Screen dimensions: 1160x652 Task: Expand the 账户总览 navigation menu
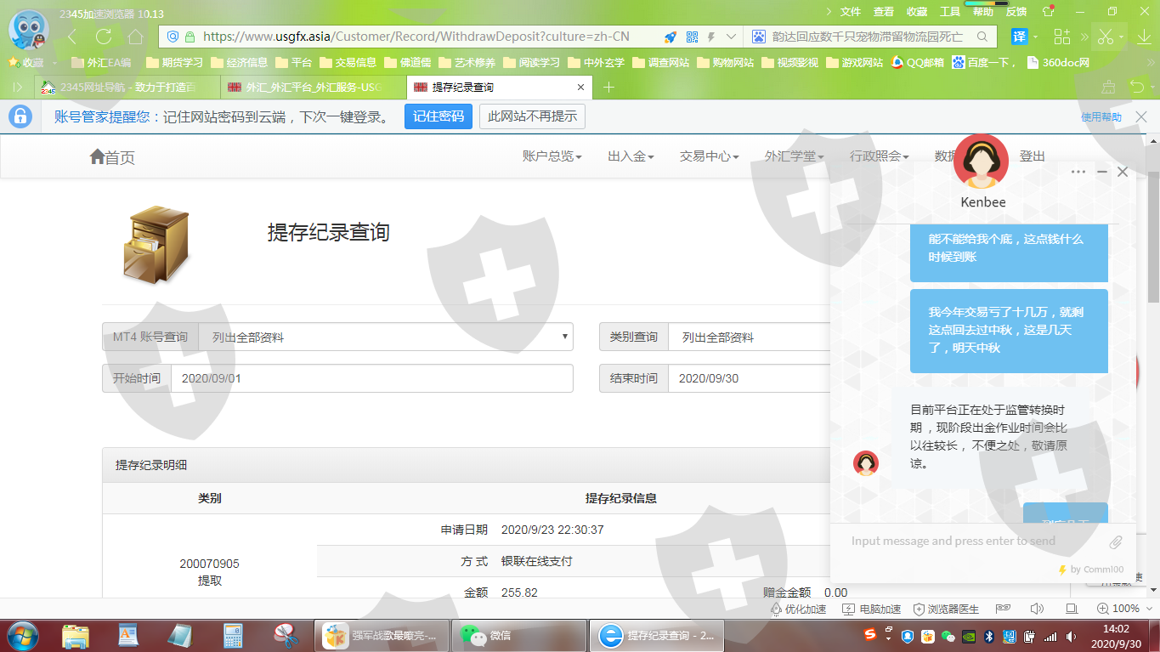[552, 156]
